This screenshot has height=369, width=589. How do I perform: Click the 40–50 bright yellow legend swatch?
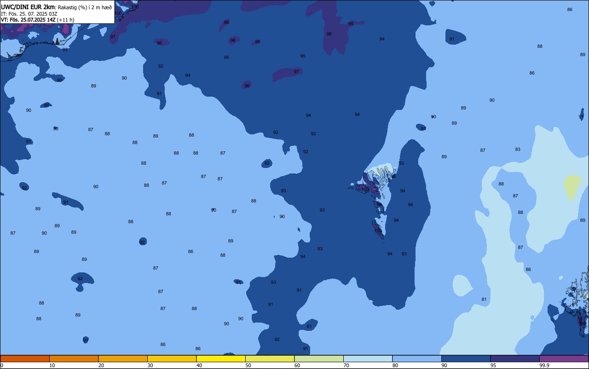pyautogui.click(x=221, y=358)
